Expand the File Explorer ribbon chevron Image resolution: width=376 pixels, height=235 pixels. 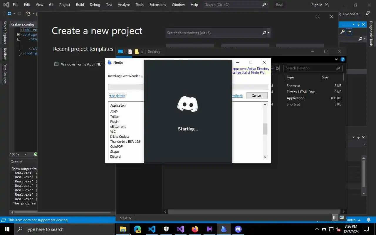pyautogui.click(x=336, y=59)
